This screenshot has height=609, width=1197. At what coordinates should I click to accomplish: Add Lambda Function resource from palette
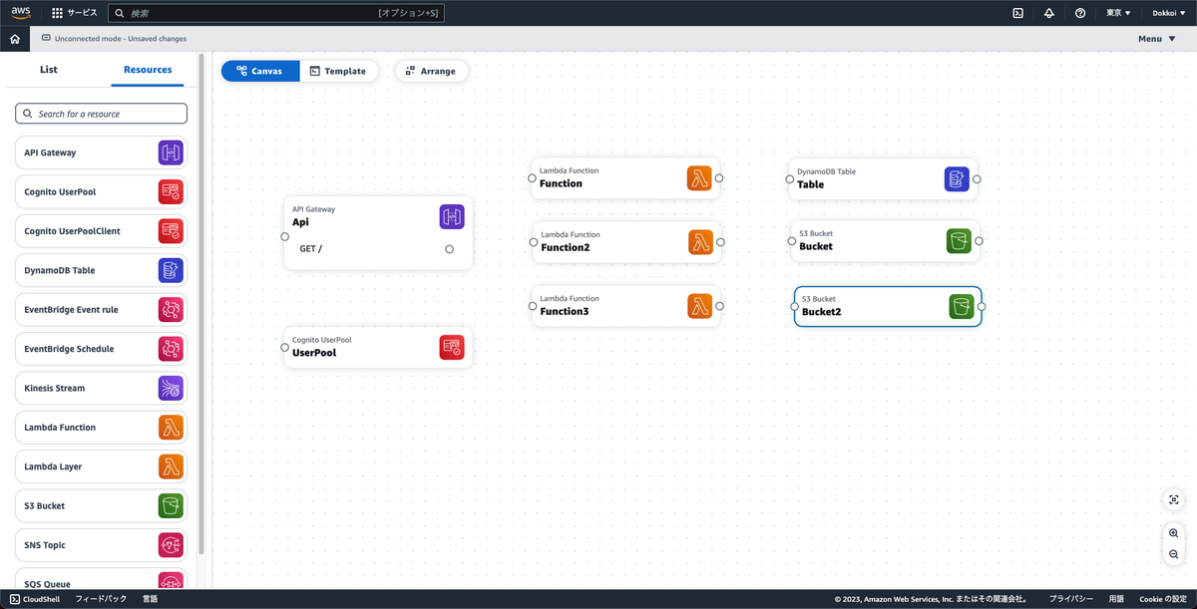click(101, 428)
